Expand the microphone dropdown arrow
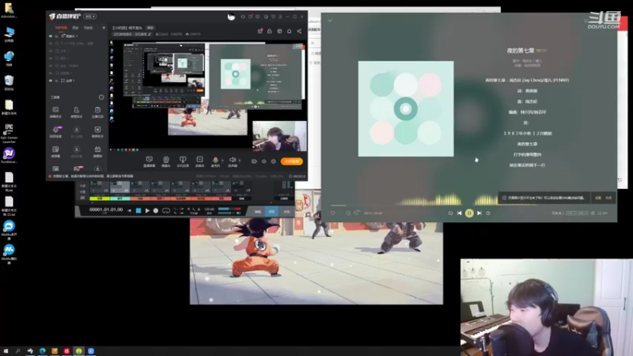 [222, 161]
